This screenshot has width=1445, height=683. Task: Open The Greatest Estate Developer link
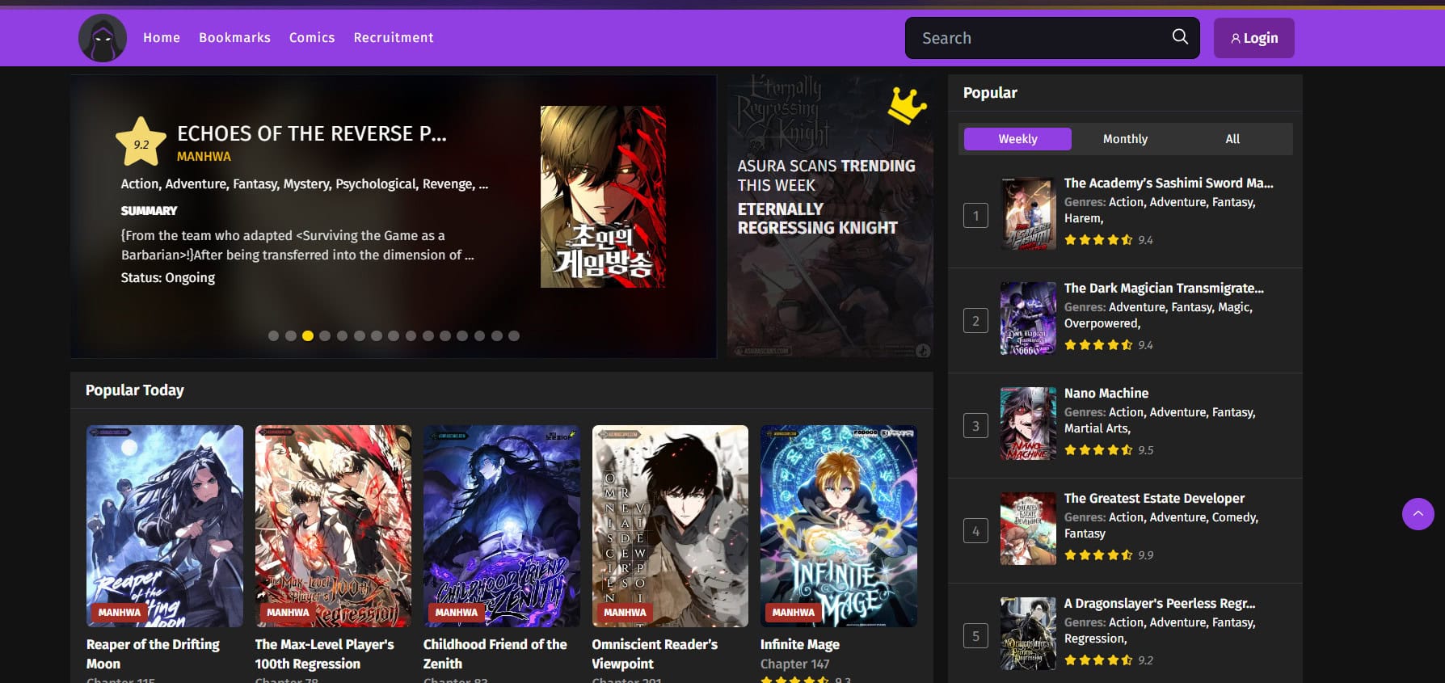(1154, 498)
